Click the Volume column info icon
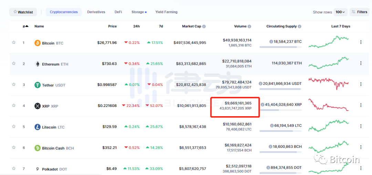Screen dimensions: 372x175 pos(249,26)
